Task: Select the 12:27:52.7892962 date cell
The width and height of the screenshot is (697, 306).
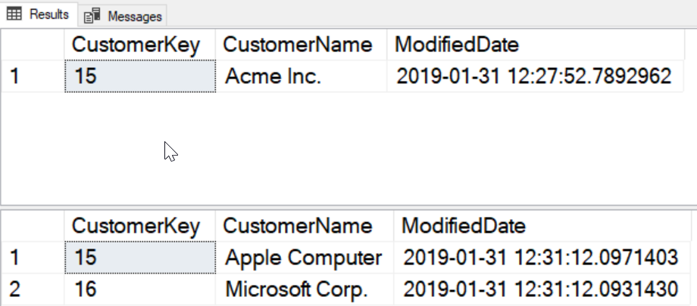Action: click(534, 76)
